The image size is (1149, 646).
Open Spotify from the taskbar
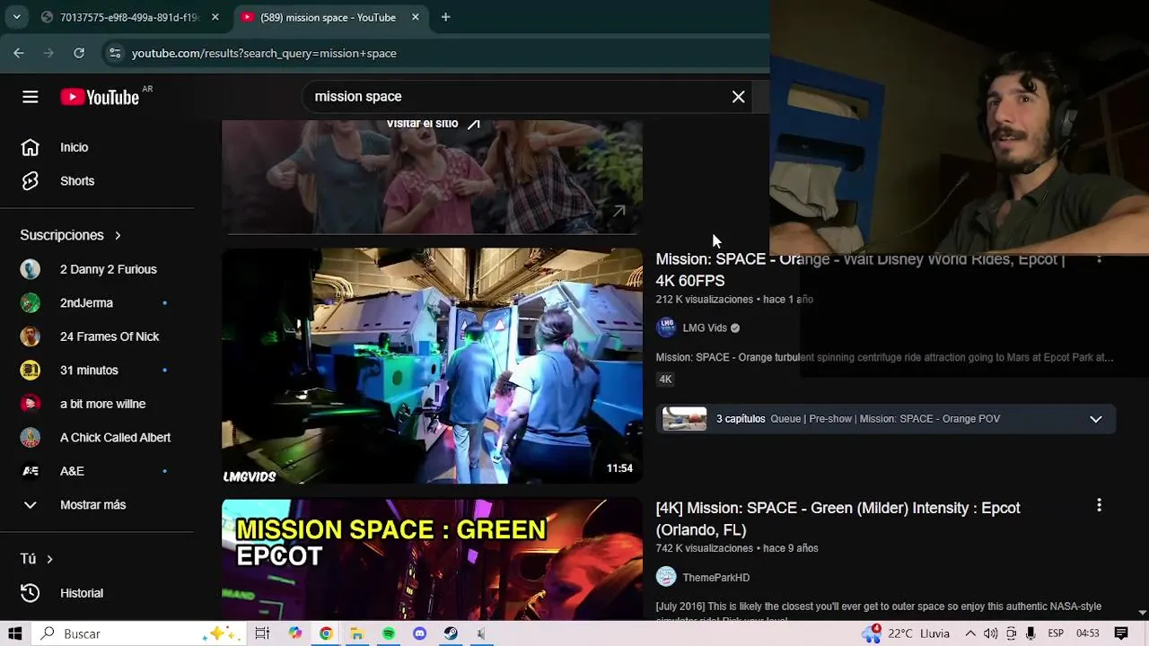(x=389, y=633)
